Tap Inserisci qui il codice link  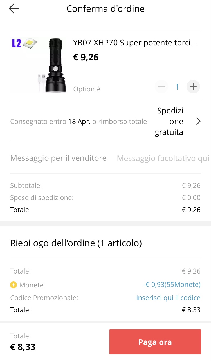tap(168, 298)
